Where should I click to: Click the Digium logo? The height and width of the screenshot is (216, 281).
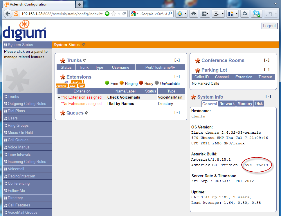(x=25, y=30)
